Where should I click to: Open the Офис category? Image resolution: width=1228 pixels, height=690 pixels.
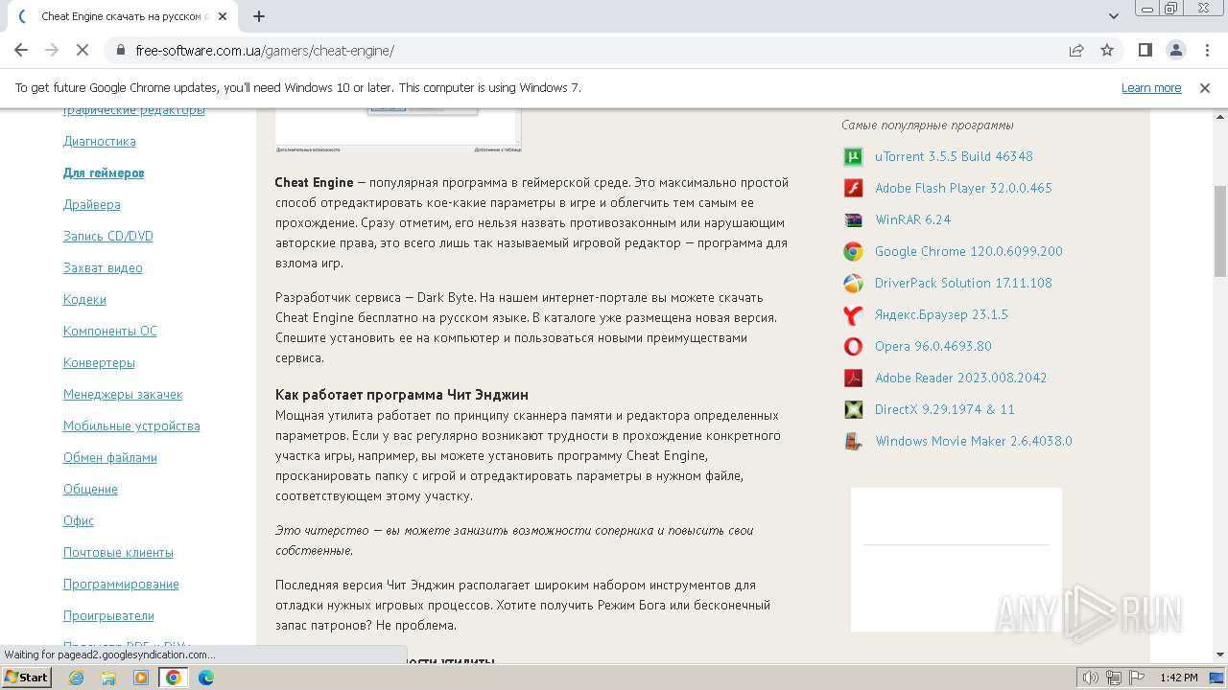coord(79,520)
